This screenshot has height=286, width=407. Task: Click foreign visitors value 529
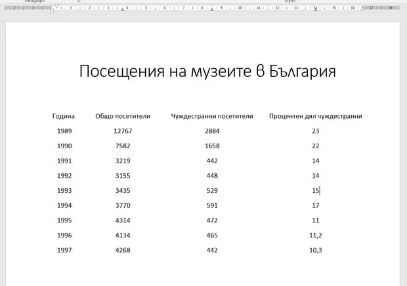pos(212,191)
